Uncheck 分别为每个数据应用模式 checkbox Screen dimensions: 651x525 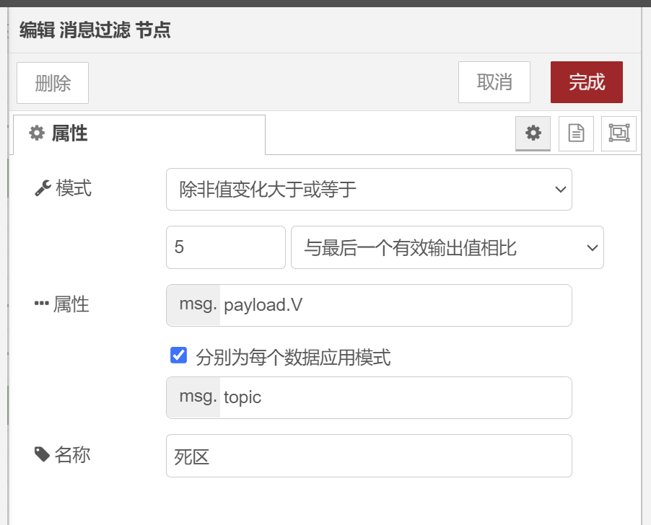click(x=178, y=356)
